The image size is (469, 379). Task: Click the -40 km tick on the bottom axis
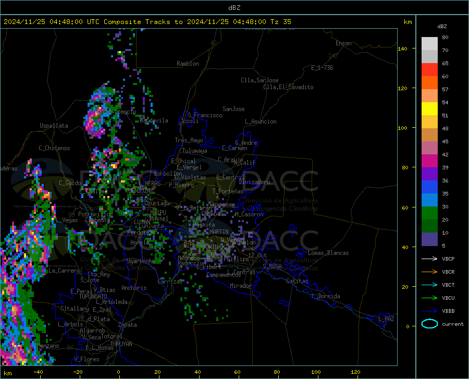pyautogui.click(x=38, y=372)
